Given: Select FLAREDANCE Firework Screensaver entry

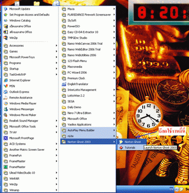Looking at the screenshot, I should (x=88, y=15).
